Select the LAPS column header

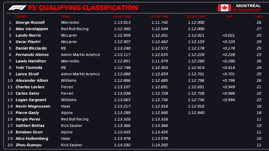click(x=259, y=17)
